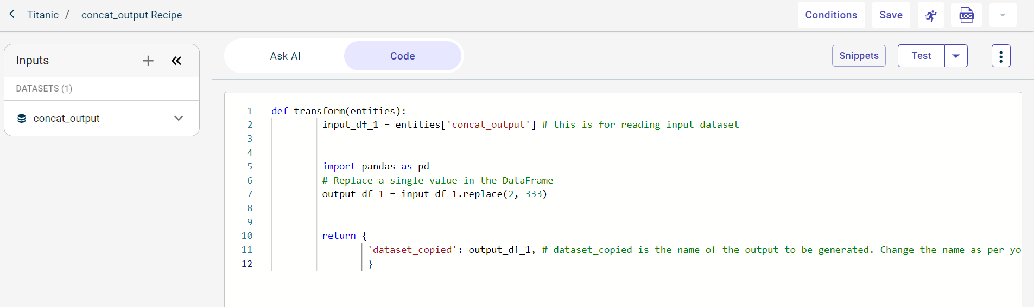The width and height of the screenshot is (1034, 307).
Task: Select the concat_output dataset in Inputs
Action: [x=66, y=119]
